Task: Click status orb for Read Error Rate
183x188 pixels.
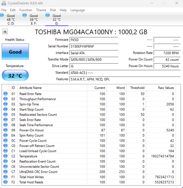Action: (5, 94)
